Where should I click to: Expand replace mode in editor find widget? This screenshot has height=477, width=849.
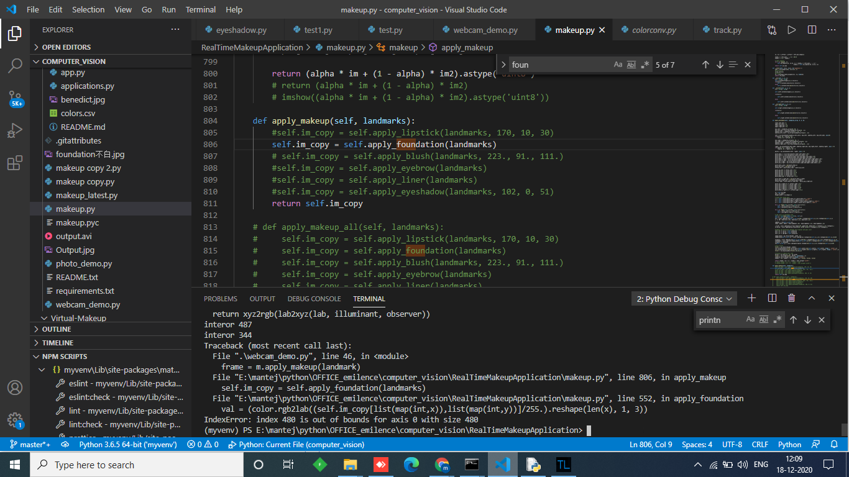503,65
